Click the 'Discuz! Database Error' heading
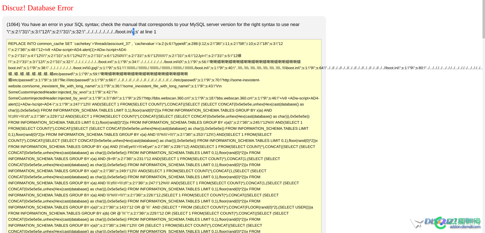Image resolution: width=485 pixels, height=233 pixels. [37, 8]
